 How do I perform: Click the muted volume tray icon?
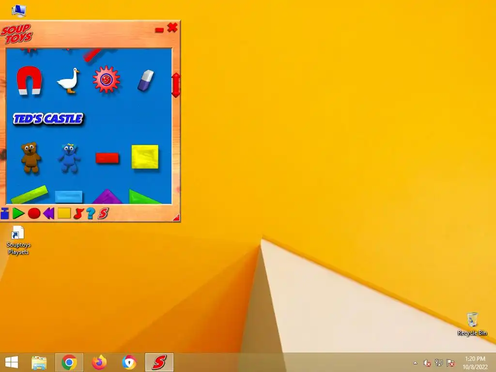[427, 363]
